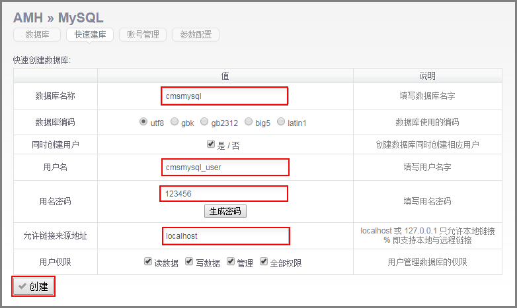Focus the password field showing 123456

click(224, 193)
